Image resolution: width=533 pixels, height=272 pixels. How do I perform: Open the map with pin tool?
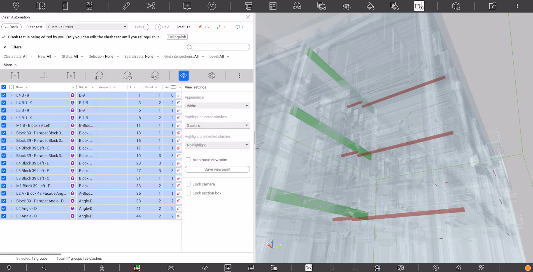coord(41,6)
